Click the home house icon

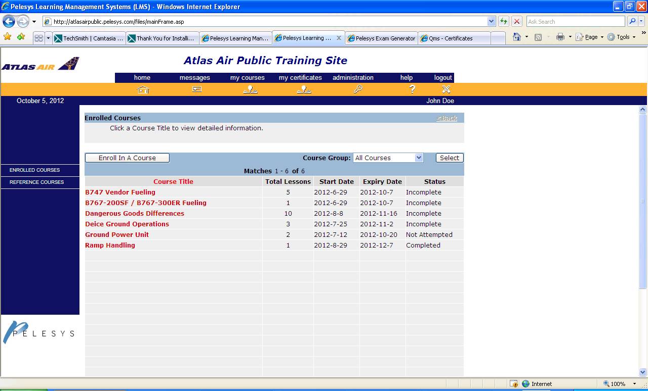click(143, 89)
